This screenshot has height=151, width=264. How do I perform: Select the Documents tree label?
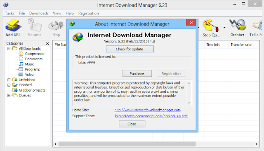[34, 59]
